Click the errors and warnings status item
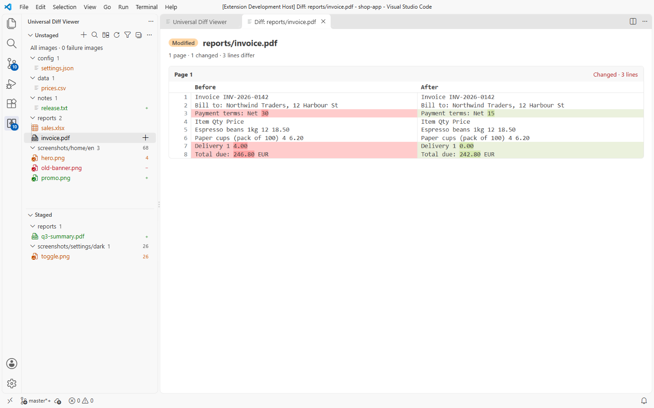This screenshot has height=408, width=654. tap(81, 401)
